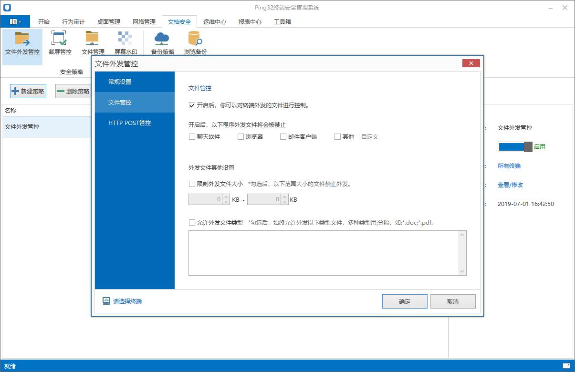Click the 名称 column header

click(10, 110)
